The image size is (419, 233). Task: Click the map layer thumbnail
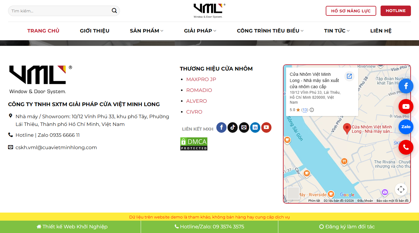click(293, 193)
